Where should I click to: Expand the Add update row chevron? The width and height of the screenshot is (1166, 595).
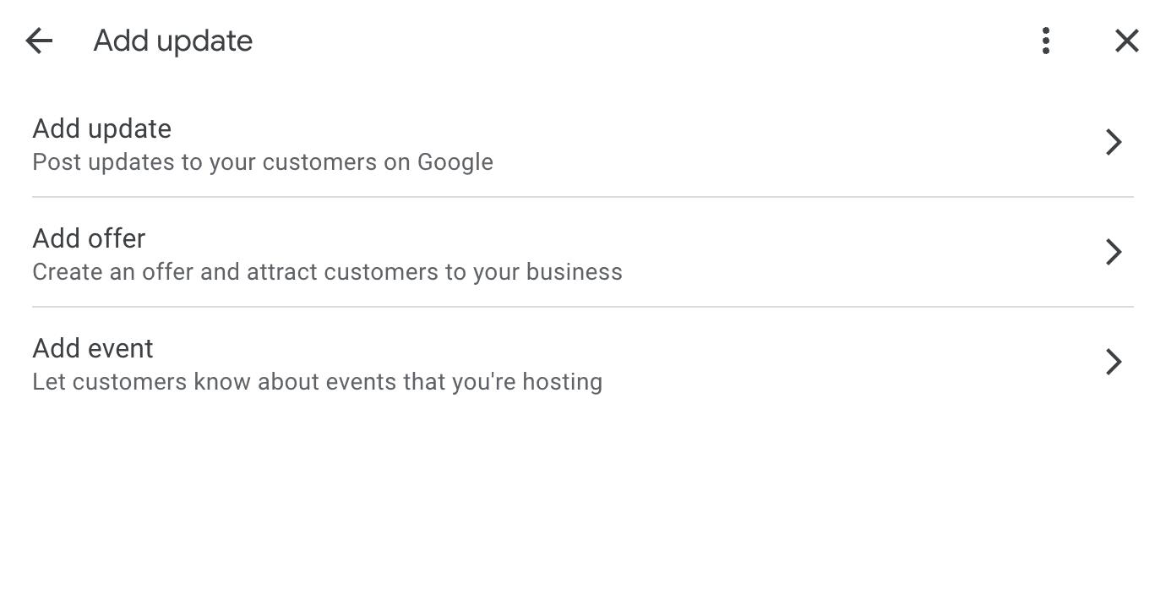tap(1114, 142)
